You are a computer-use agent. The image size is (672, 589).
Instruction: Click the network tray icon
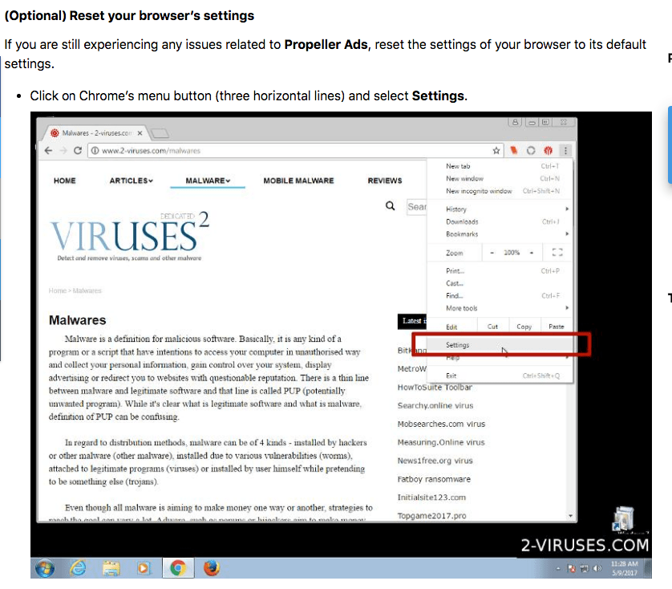point(585,569)
